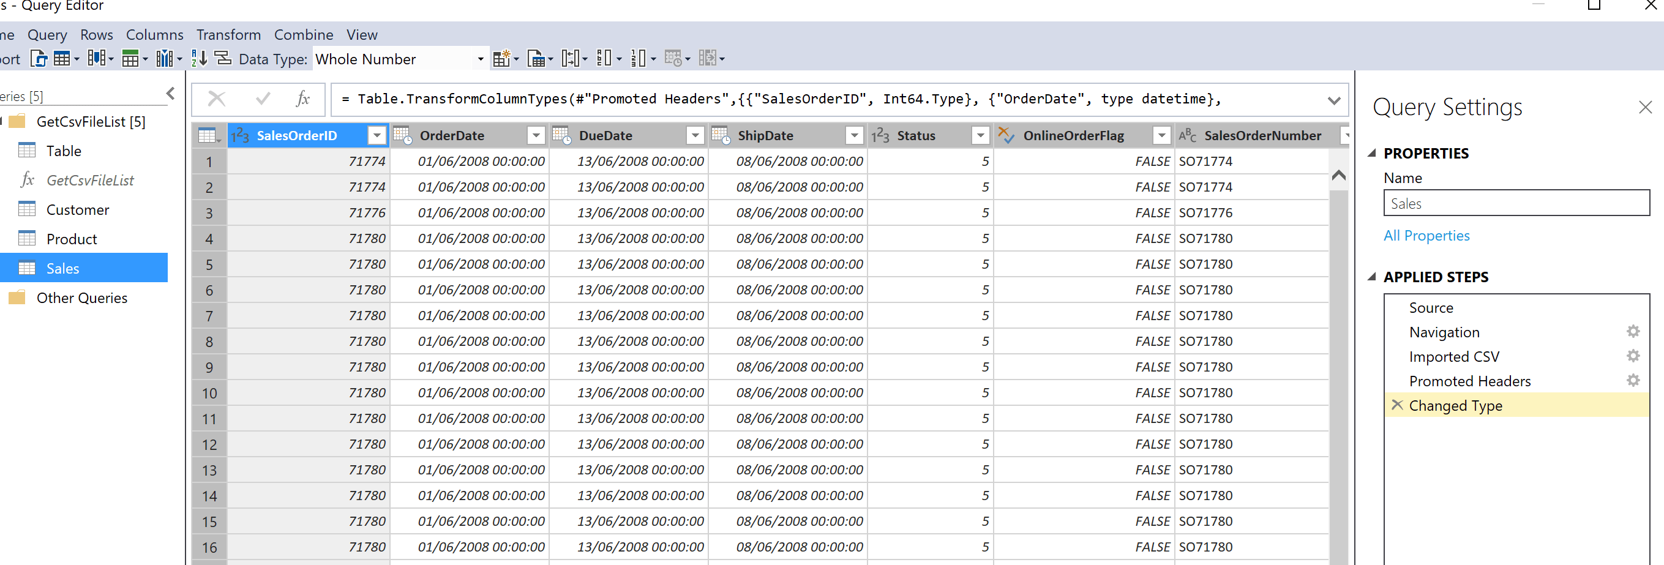This screenshot has width=1664, height=565.
Task: Open the gear settings for Navigation step
Action: [1633, 332]
